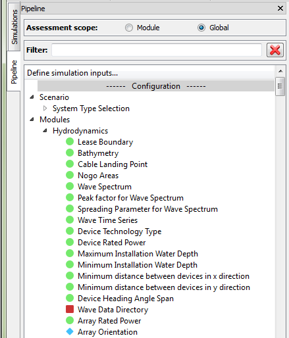Click Define simulation inputs header
The image size is (289, 338).
click(72, 73)
